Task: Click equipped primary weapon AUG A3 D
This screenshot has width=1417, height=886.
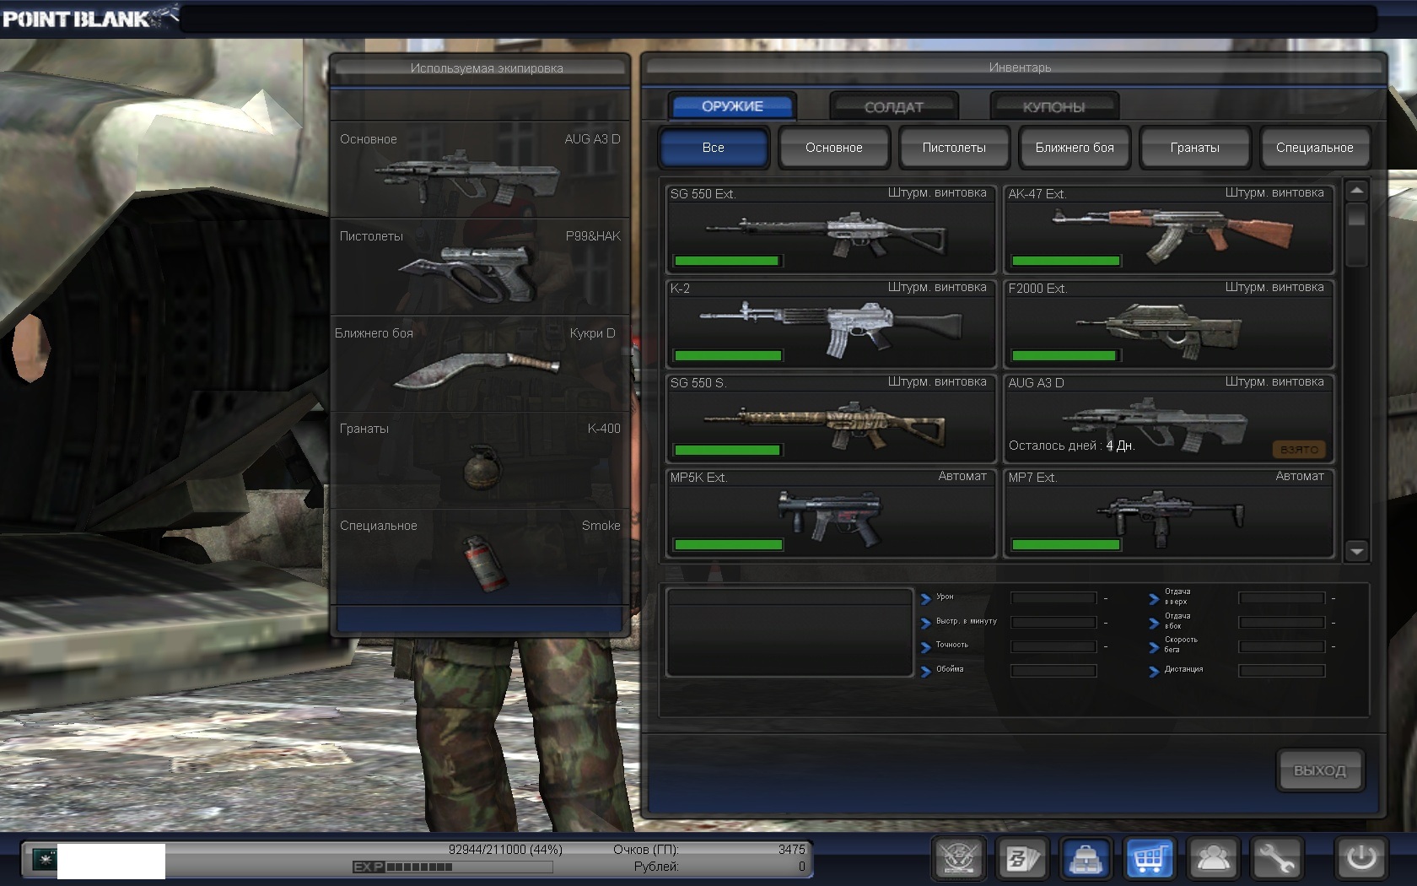Action: click(x=479, y=170)
